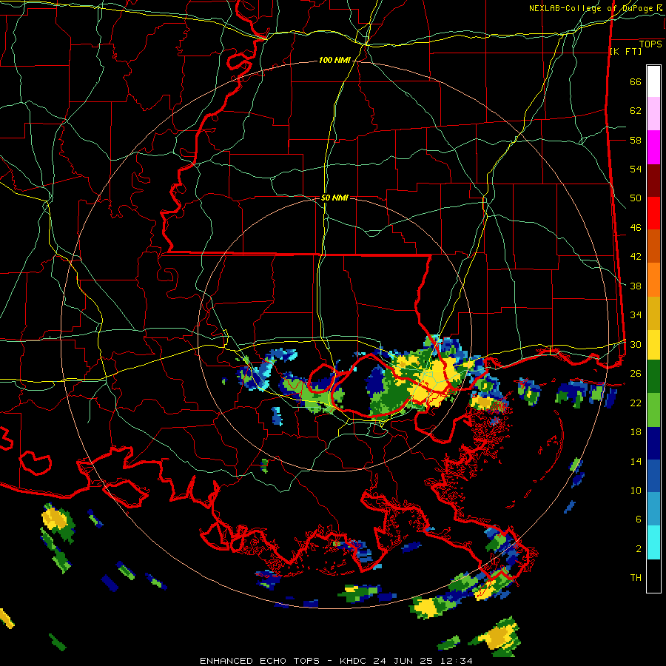666x666 pixels.
Task: Click the dark green 26 kft swatch
Action: [x=653, y=377]
